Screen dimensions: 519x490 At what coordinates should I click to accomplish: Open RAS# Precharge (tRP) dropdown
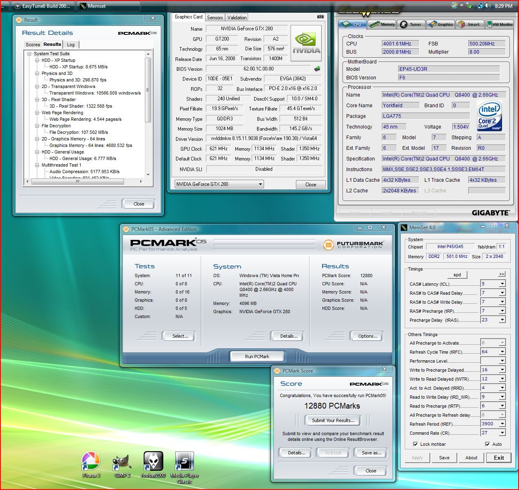[x=502, y=311]
